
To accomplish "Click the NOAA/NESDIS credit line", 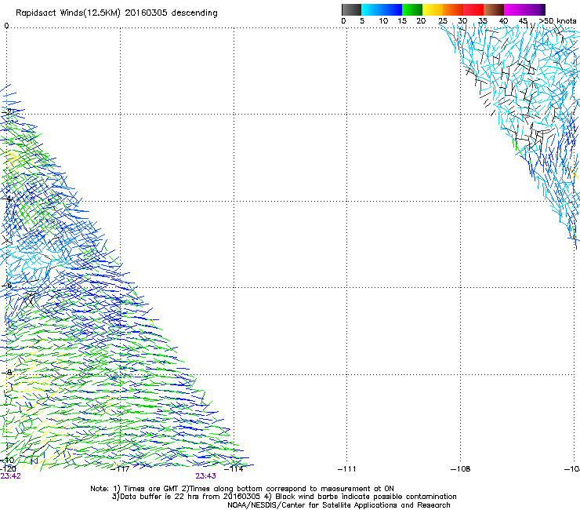I will (x=339, y=505).
